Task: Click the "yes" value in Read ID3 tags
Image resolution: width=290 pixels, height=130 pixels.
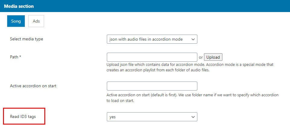Action: coord(112,117)
